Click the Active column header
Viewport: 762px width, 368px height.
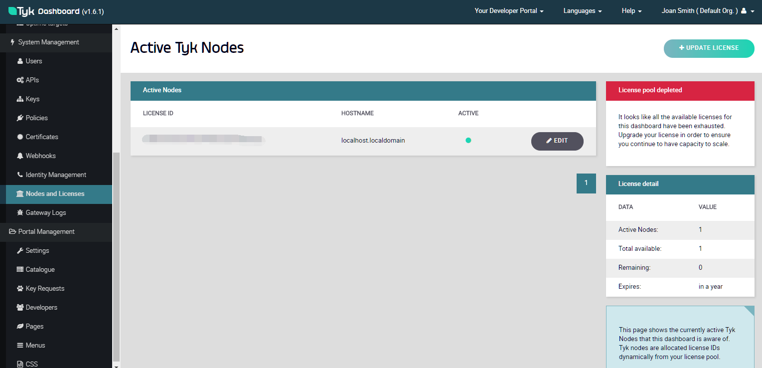coord(468,114)
